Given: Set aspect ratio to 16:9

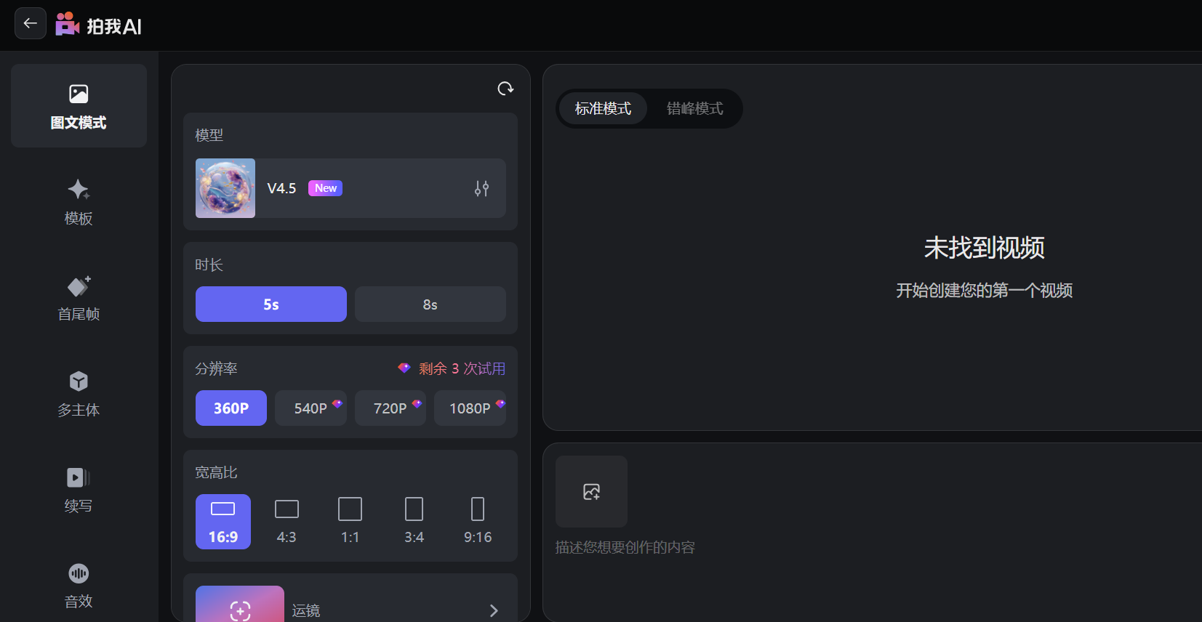Looking at the screenshot, I should [223, 522].
